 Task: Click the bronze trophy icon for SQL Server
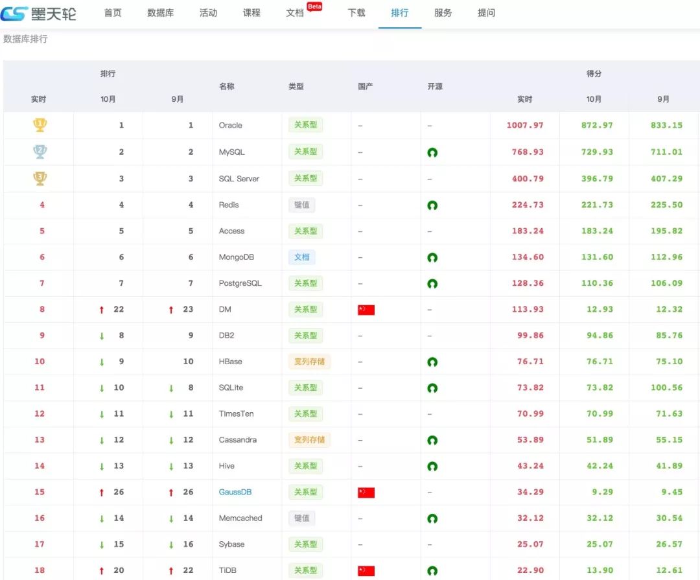click(40, 178)
